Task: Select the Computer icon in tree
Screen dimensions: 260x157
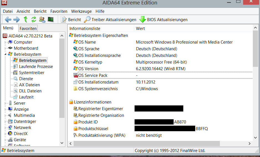Action: coord(10,42)
